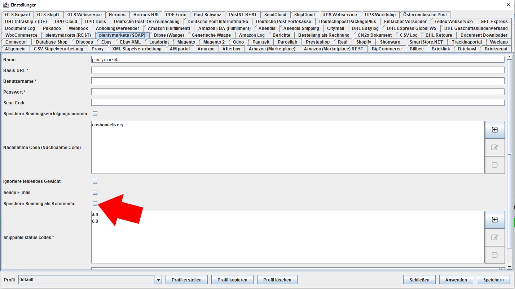Screen dimensions: 515x289
Task: Open the Document Downloader tab
Action: click(x=484, y=35)
